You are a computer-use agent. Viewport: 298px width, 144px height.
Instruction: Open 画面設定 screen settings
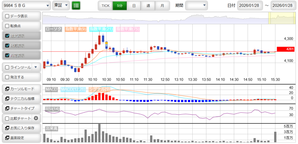(x=21, y=138)
